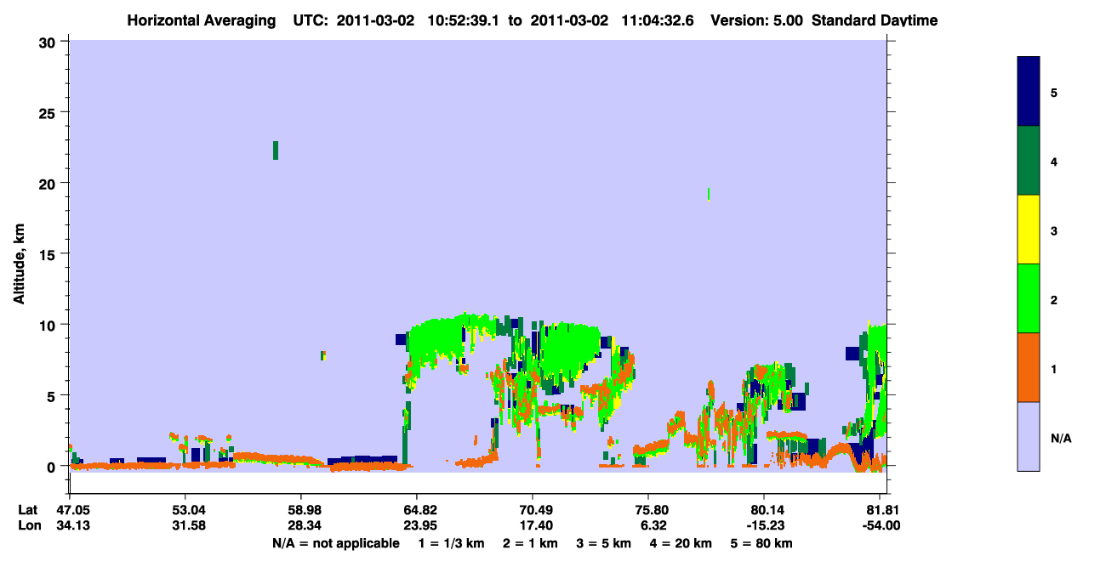Click the '5 = 80 km' legend note

pyautogui.click(x=761, y=543)
